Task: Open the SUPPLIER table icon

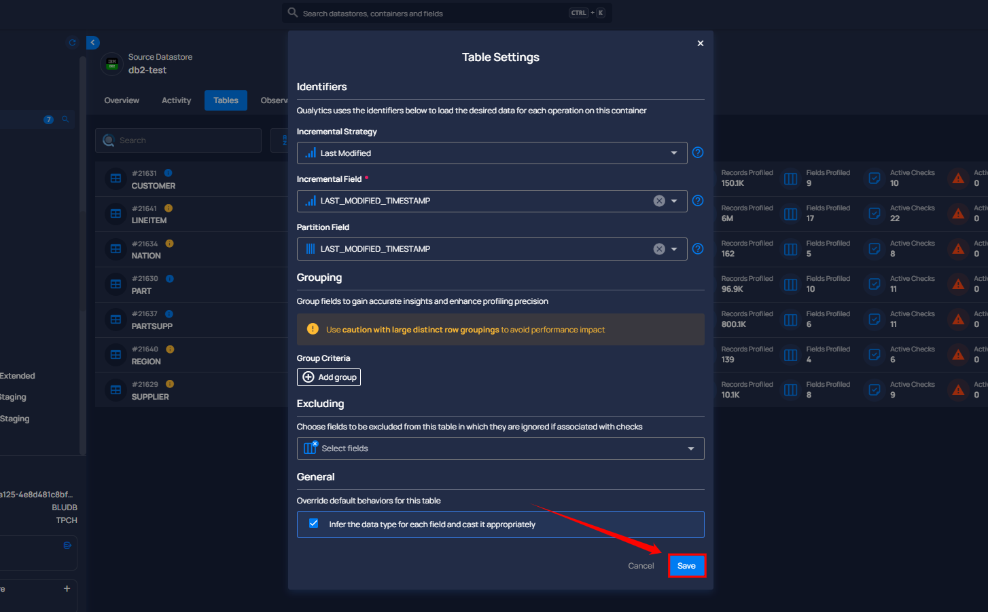Action: pos(116,390)
